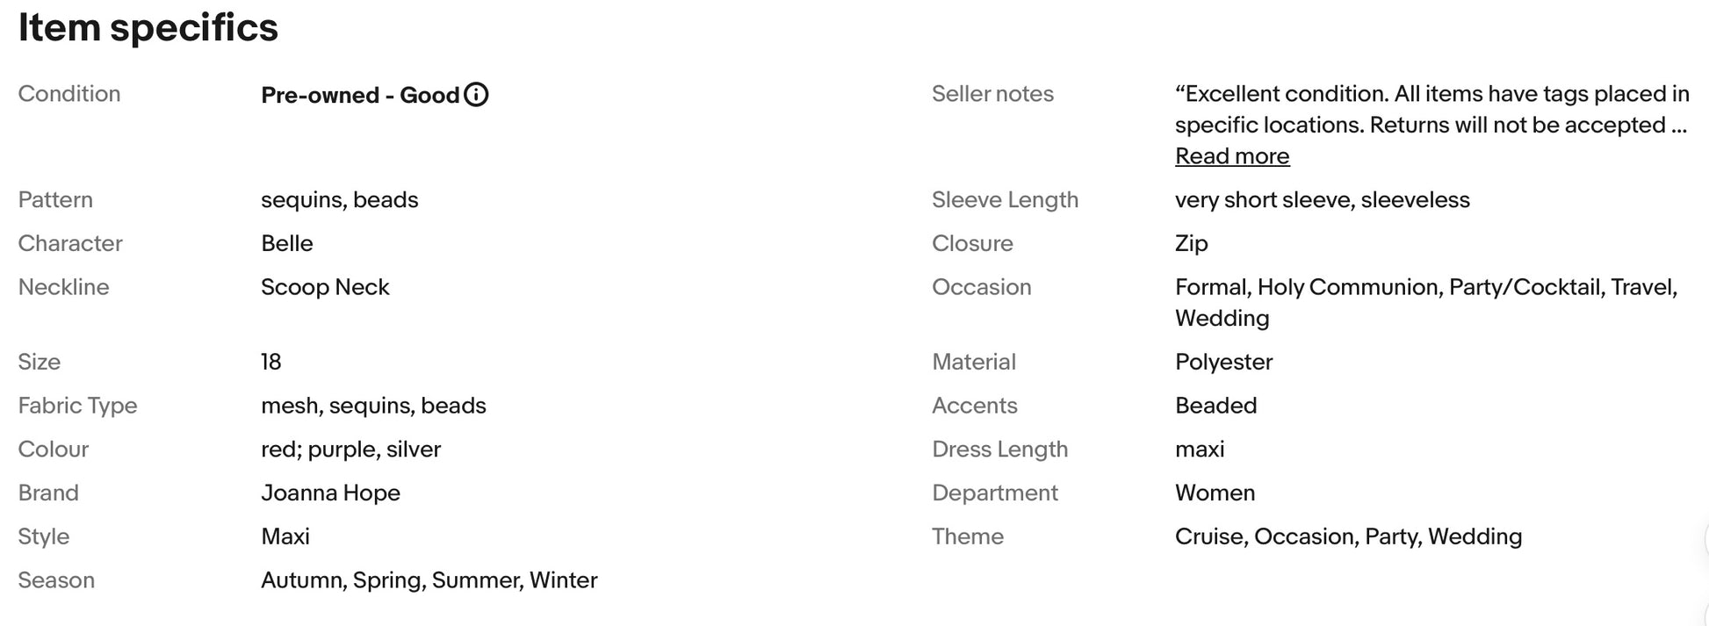The height and width of the screenshot is (626, 1709).
Task: Click the mesh, sequins, beads fabric value
Action: [x=373, y=406]
